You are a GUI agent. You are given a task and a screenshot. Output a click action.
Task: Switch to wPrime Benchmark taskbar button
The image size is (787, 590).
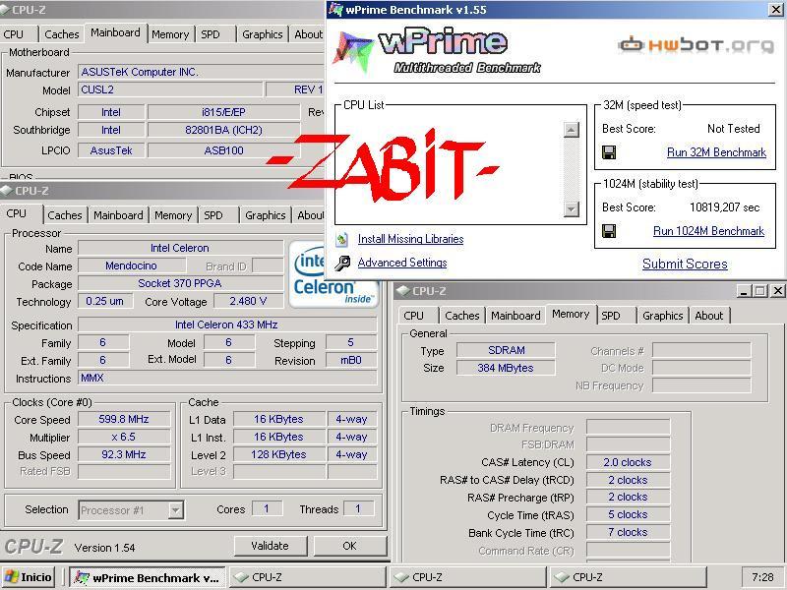pyautogui.click(x=147, y=577)
